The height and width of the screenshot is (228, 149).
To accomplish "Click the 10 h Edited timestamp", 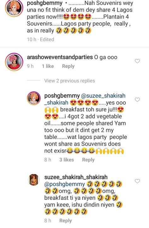I will pyautogui.click(x=41, y=39).
